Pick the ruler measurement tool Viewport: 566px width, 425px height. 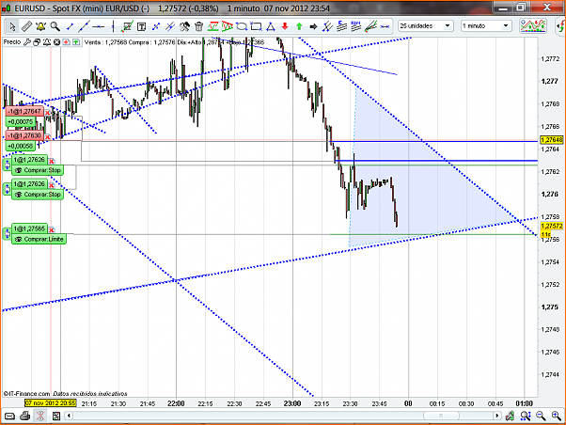(26, 26)
